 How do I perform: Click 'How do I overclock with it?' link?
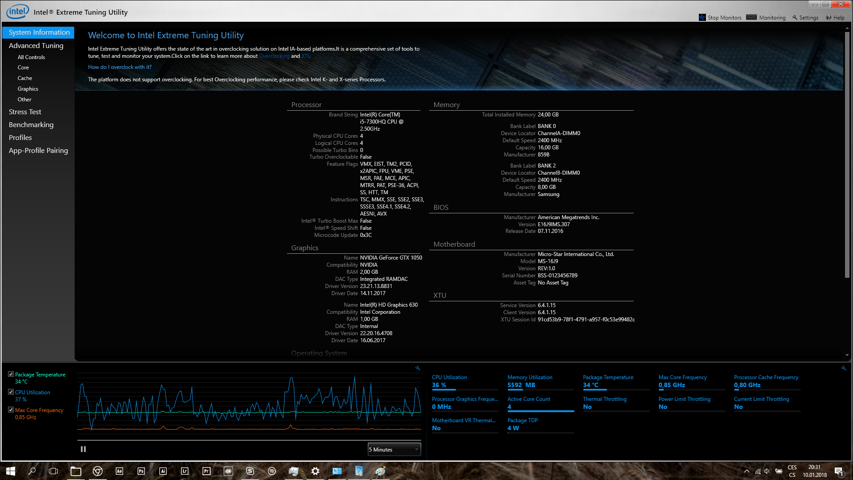120,67
